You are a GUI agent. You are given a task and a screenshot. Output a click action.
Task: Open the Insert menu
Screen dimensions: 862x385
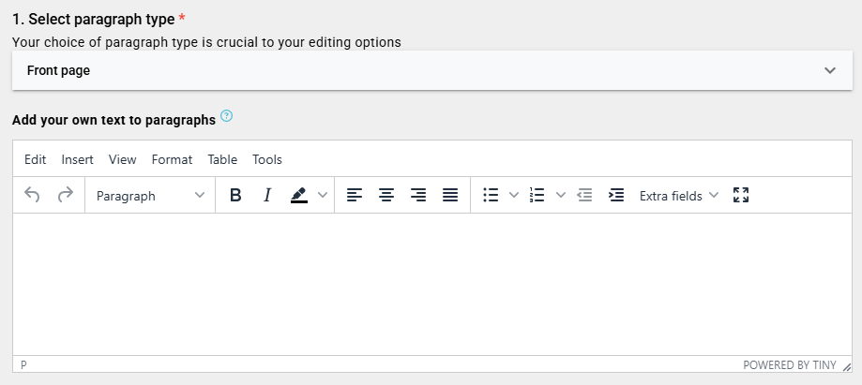point(77,159)
